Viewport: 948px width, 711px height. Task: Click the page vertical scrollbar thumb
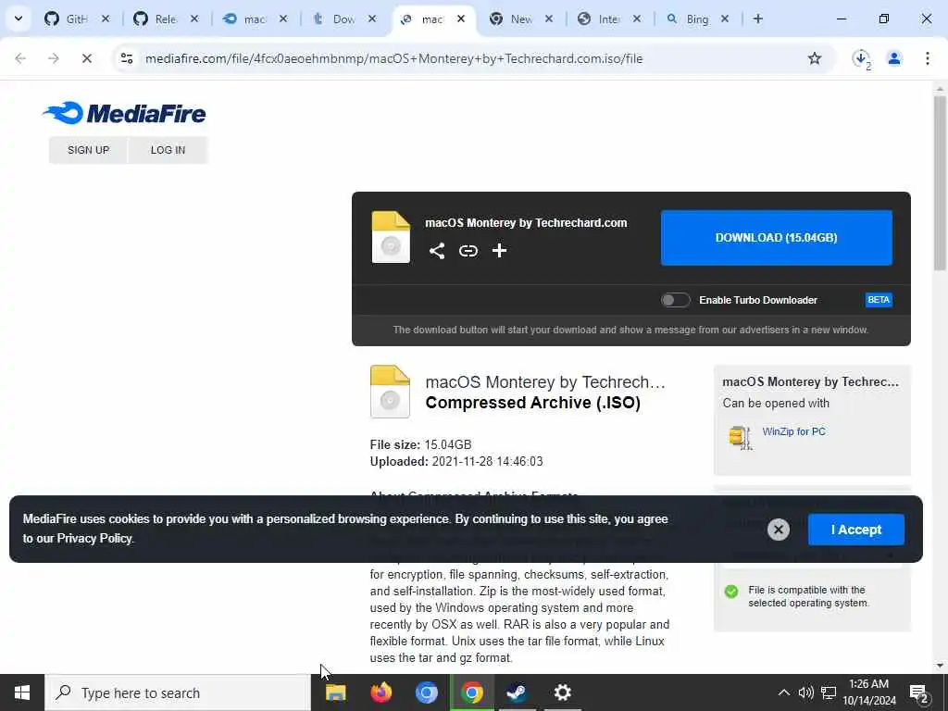[940, 182]
